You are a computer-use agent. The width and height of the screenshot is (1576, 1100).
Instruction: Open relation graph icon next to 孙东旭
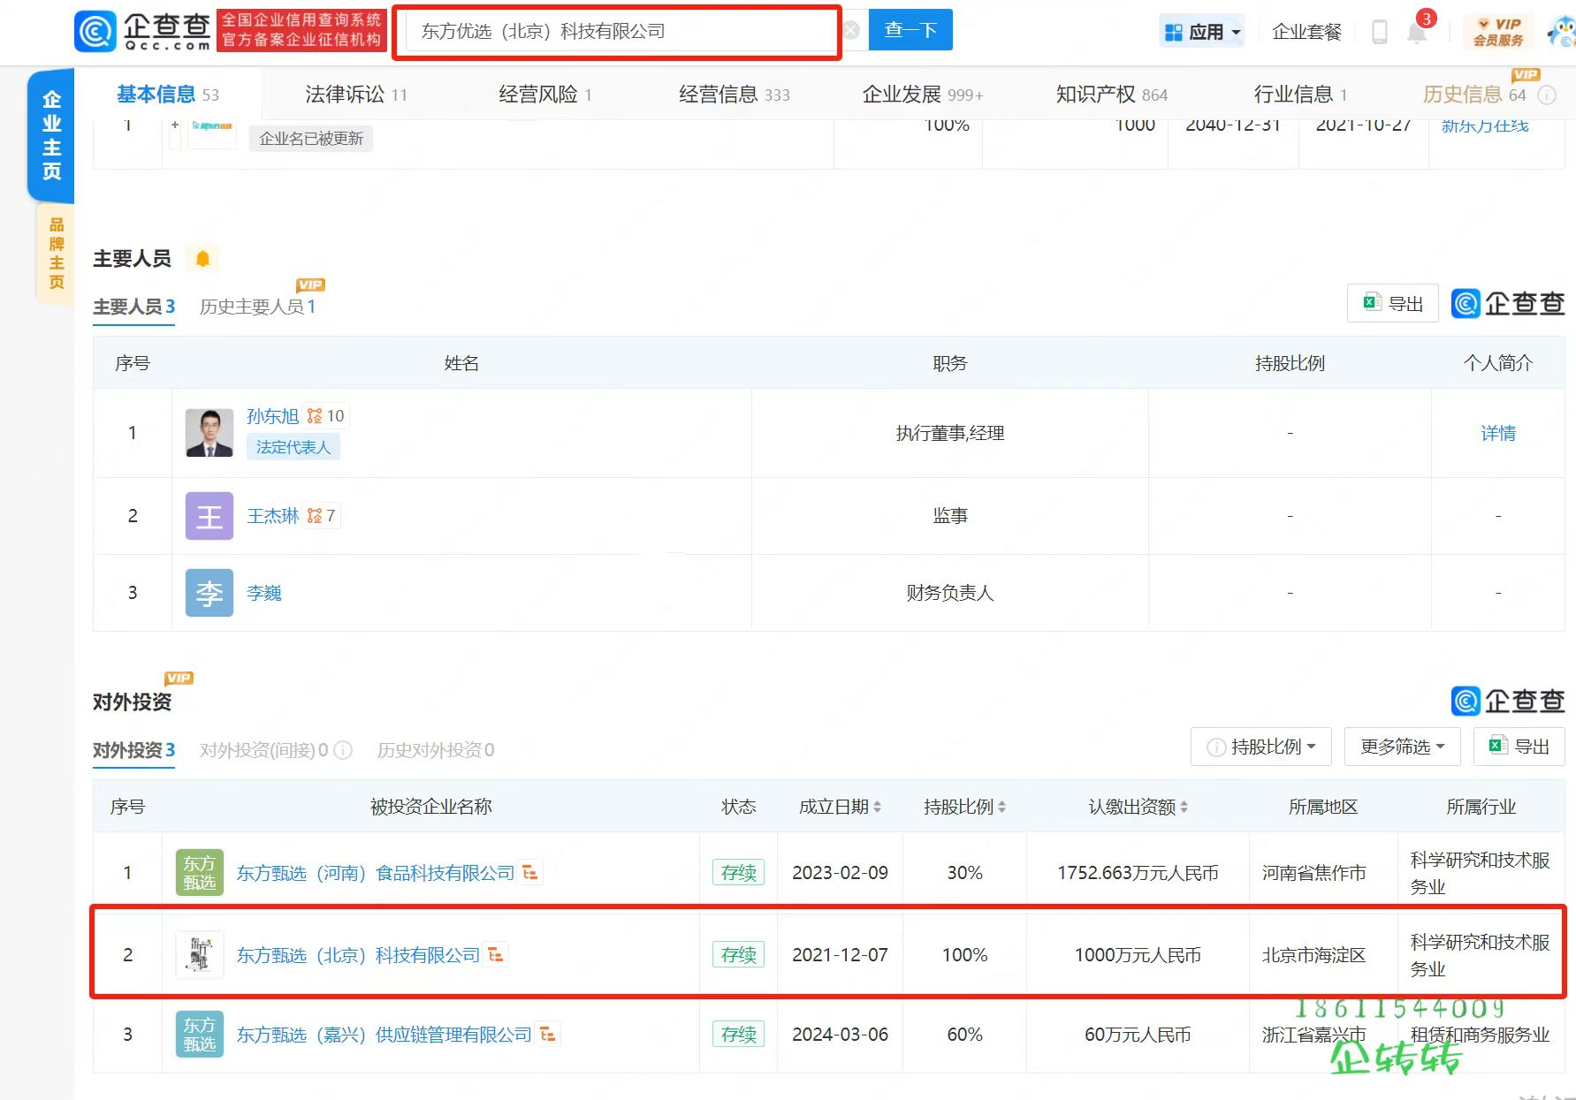pyautogui.click(x=315, y=415)
